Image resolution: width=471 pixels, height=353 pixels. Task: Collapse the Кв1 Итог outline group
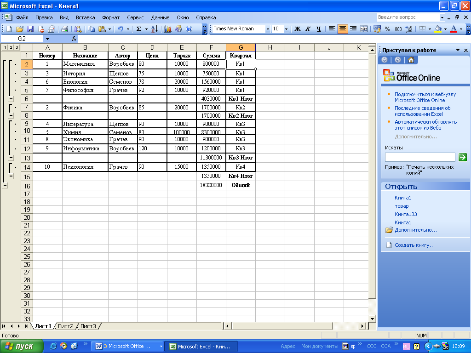pos(11,99)
